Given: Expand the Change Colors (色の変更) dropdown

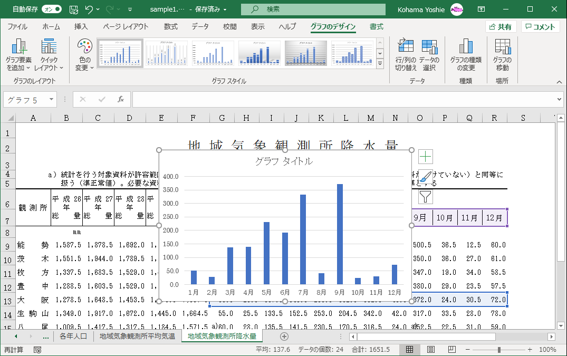Looking at the screenshot, I should [x=84, y=55].
